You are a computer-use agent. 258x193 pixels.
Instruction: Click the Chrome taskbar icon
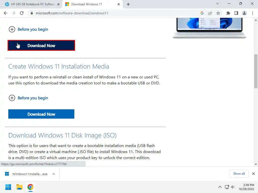click(x=30, y=187)
